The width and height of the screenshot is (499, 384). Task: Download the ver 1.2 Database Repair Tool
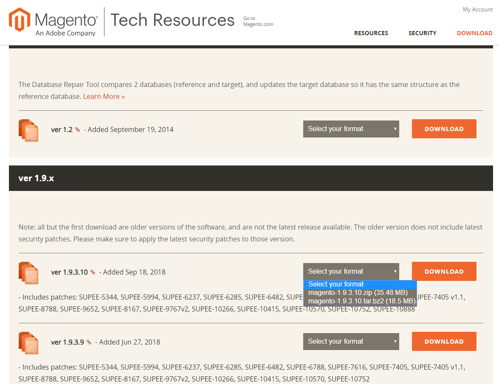point(444,129)
